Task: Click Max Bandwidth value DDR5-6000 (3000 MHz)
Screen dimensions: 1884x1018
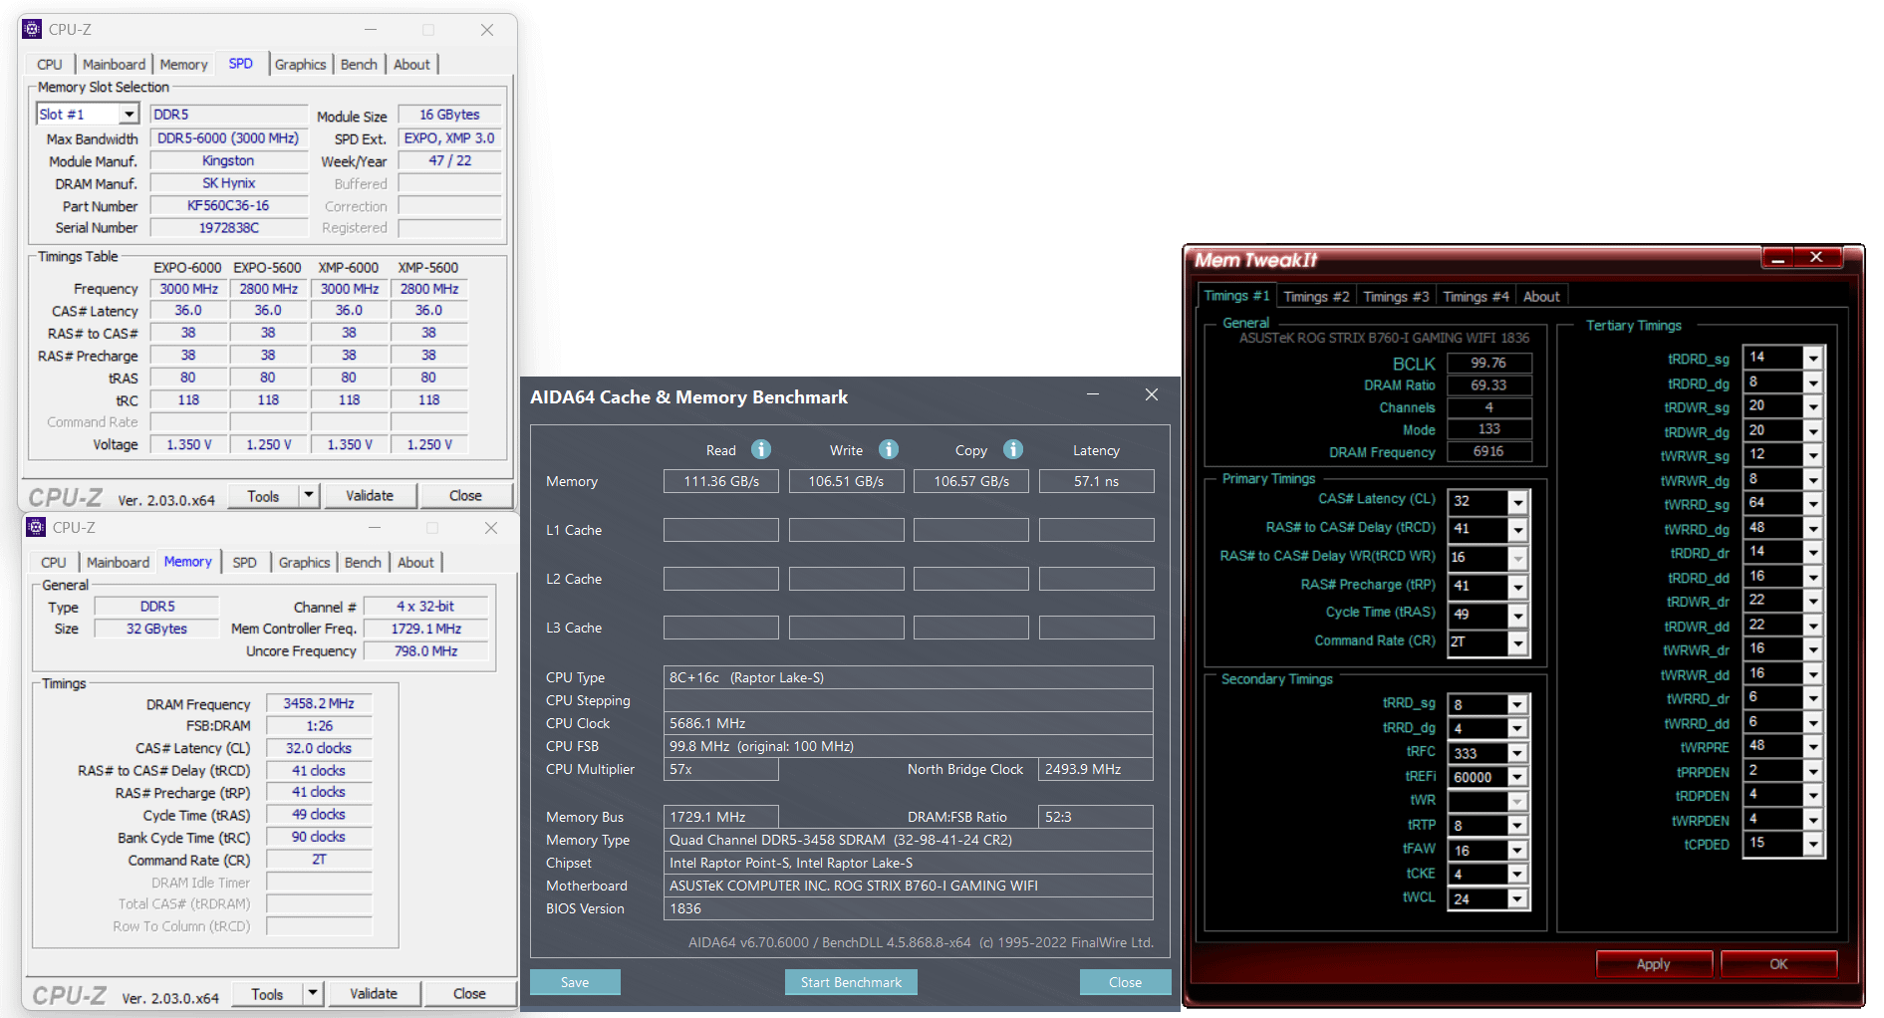Action: 228,138
